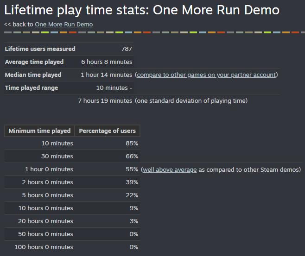Click the 787 lifetime users value
The height and width of the screenshot is (256, 305).
pos(127,49)
